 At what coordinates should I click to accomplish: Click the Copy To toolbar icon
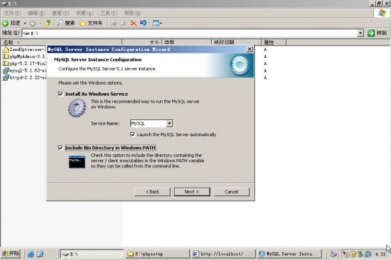point(123,23)
